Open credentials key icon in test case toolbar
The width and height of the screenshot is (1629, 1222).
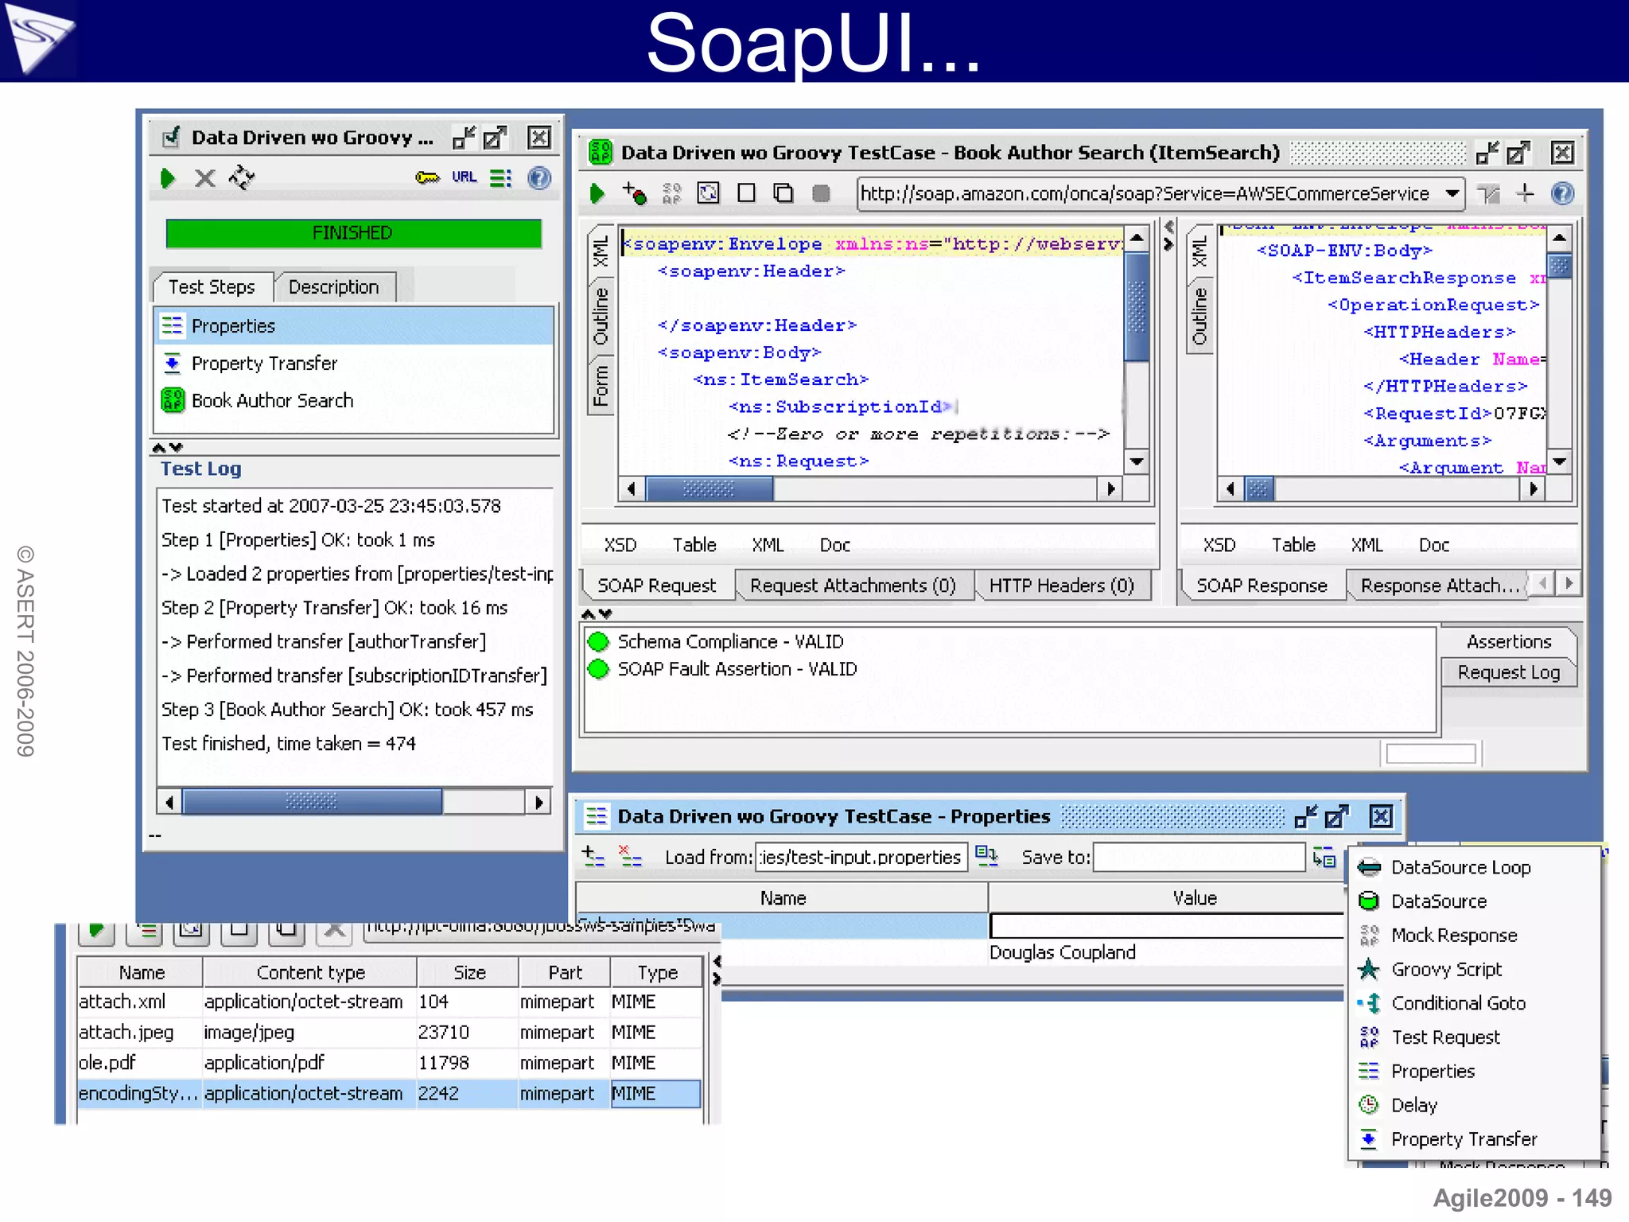pos(427,177)
